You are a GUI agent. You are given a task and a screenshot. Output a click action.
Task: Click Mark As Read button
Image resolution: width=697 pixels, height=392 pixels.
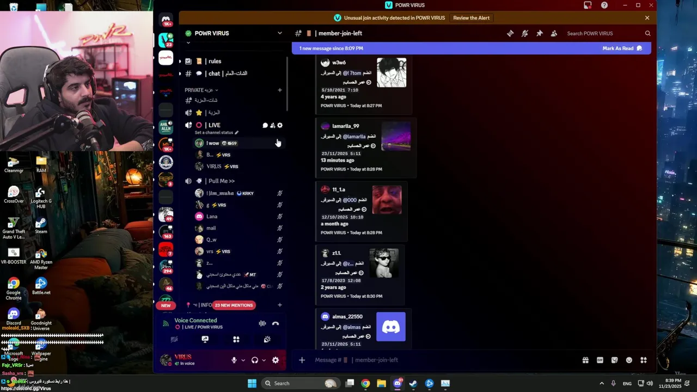tap(622, 48)
